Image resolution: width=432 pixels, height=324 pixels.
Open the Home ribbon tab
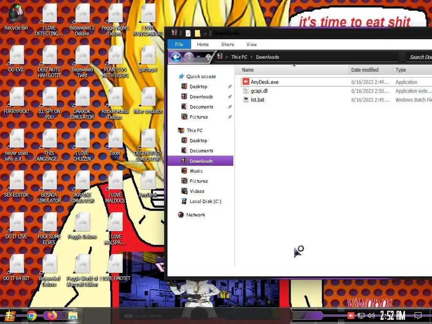click(203, 44)
